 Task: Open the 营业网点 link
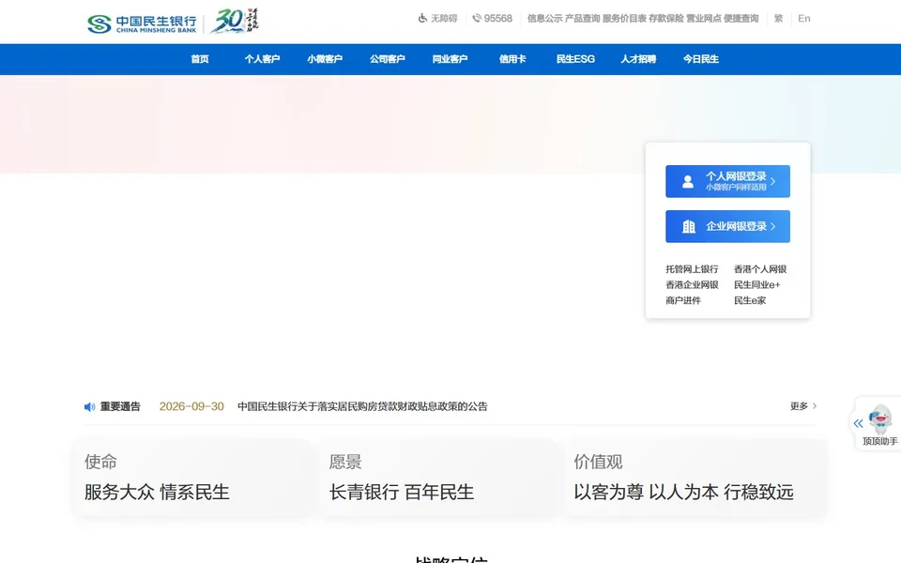704,19
